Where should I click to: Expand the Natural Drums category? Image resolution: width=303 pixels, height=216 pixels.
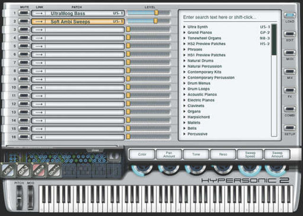tap(185, 61)
